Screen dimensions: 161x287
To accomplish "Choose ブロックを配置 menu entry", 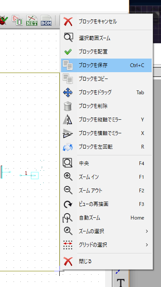I will pos(106,52).
